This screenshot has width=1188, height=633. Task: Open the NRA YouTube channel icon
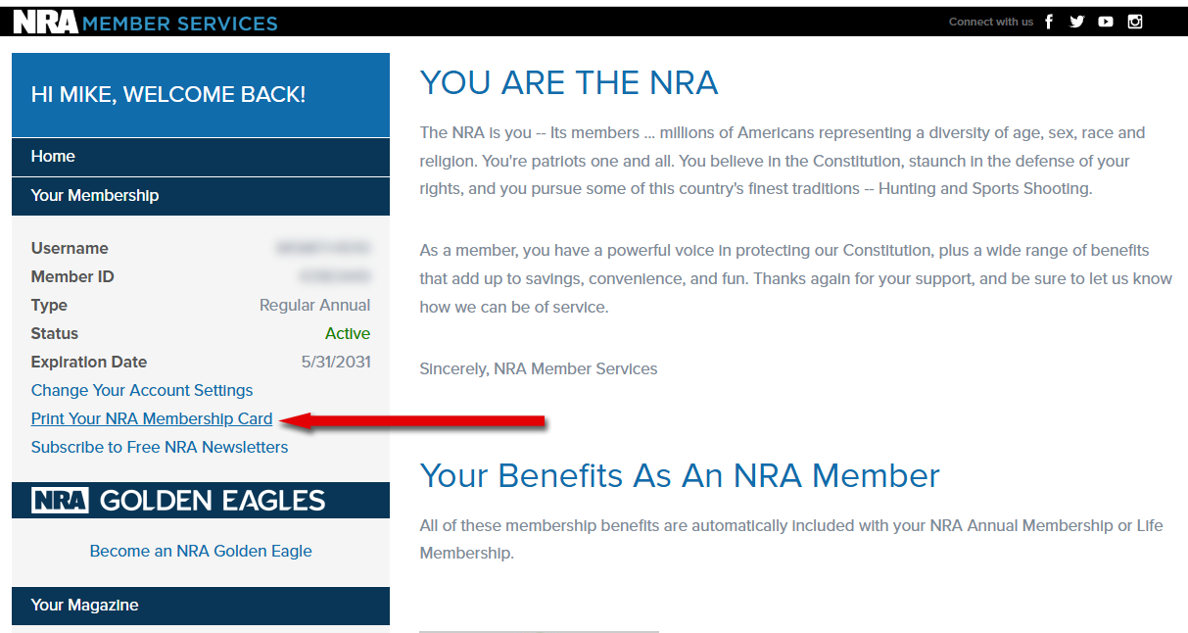(1106, 22)
